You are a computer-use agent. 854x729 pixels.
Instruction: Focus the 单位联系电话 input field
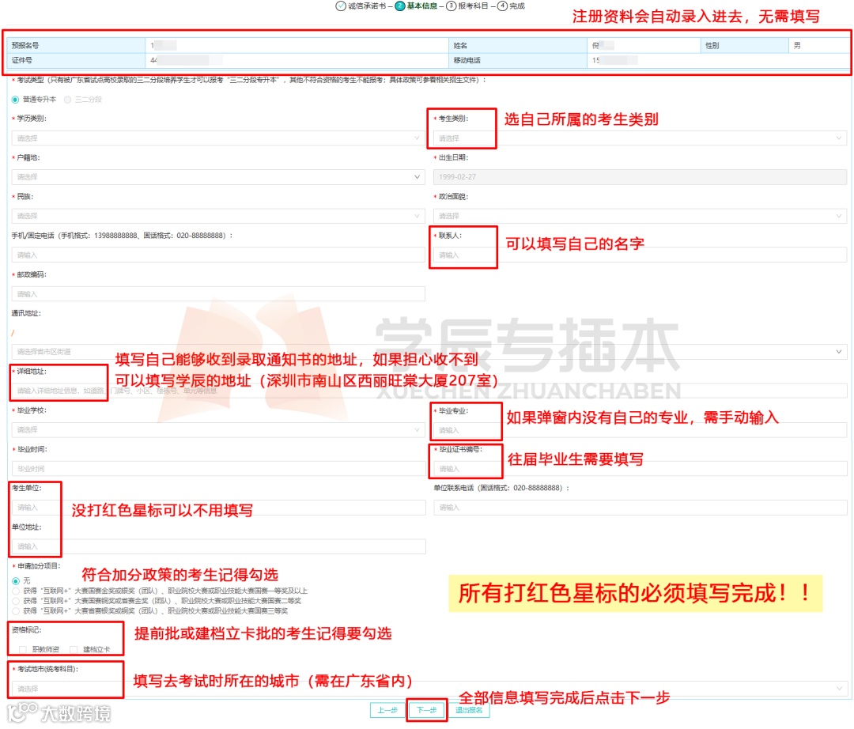click(x=640, y=508)
